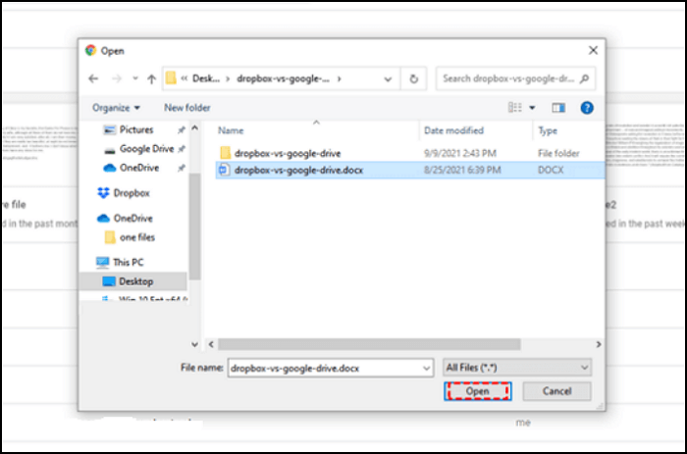Open the File name dropdown arrow
The image size is (687, 454).
click(x=426, y=368)
